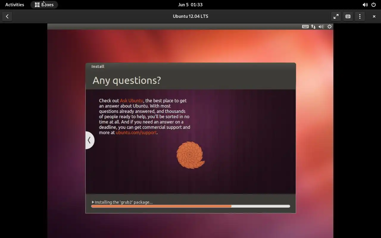The height and width of the screenshot is (238, 381).
Task: Click the guest keyboard layout indicator
Action: [x=305, y=26]
